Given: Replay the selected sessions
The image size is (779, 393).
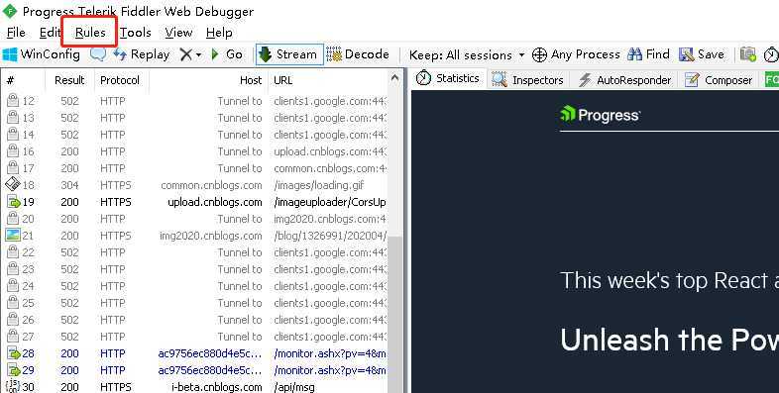Looking at the screenshot, I should (x=142, y=54).
